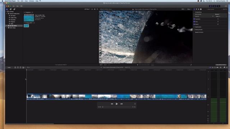Open the Help menu

click(37, 1)
